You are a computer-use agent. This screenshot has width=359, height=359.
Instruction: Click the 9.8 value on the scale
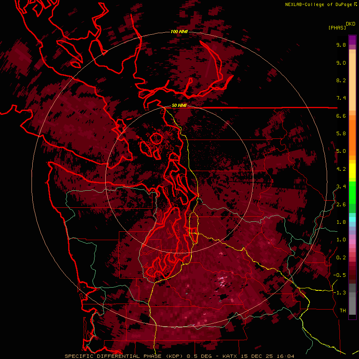tap(341, 45)
